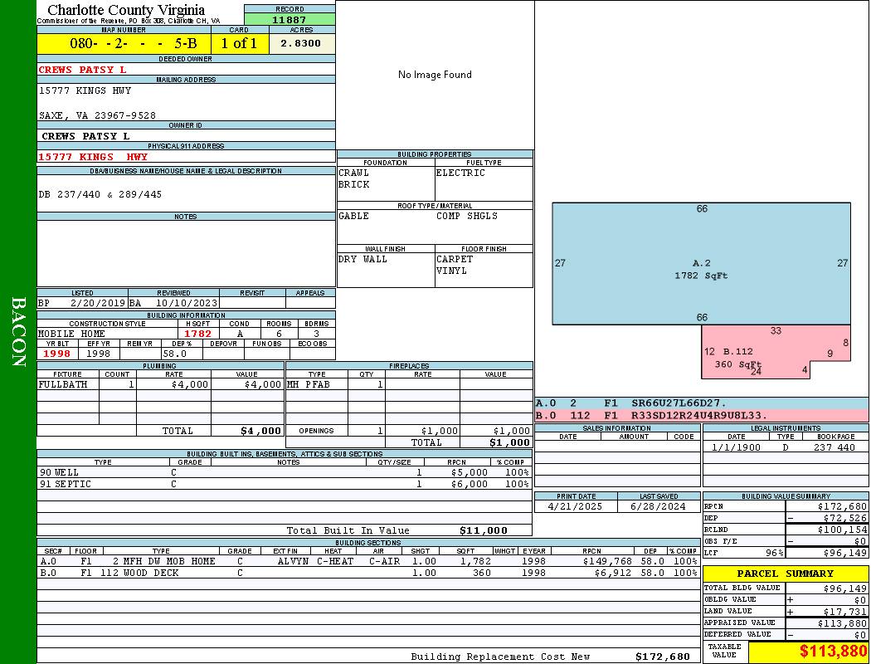This screenshot has height=664, width=871.
Task: Select the WOOD DECK building section row
Action: 367,573
